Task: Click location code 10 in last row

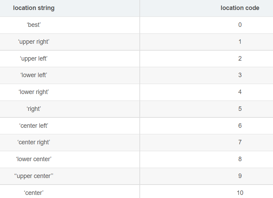Action: (240, 193)
